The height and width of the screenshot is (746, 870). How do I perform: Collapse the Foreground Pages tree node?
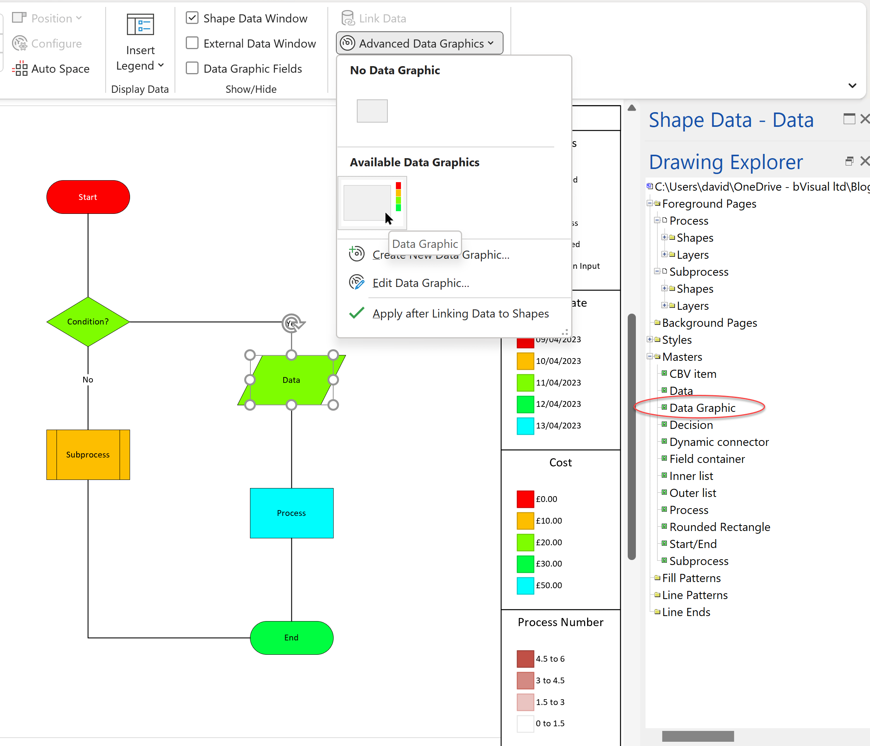(649, 203)
